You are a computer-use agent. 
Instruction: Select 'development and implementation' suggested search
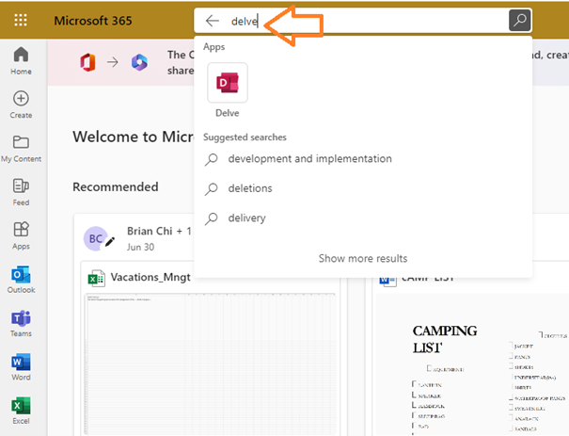click(309, 159)
